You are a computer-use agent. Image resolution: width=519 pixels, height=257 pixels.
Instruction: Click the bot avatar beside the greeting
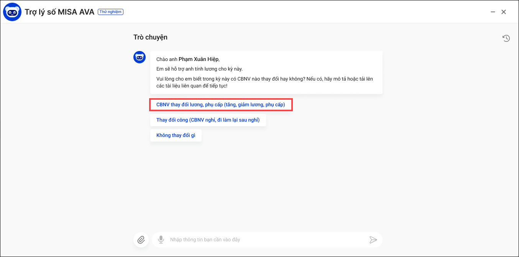140,58
